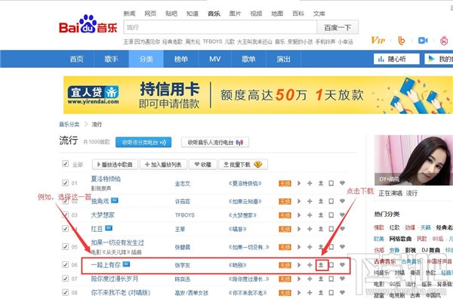Click the 收听该分类电台 blue button
453x299 pixels.
143,142
